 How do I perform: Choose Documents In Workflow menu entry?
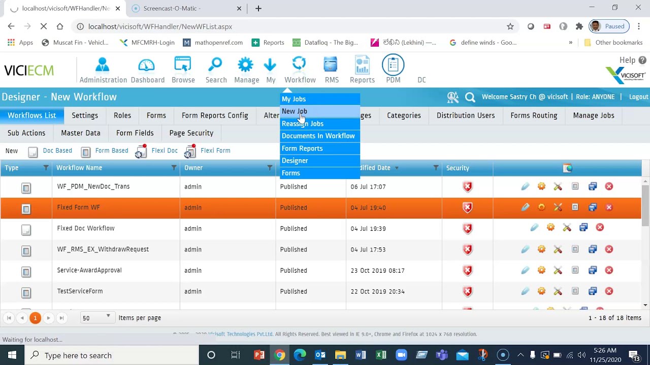[x=320, y=136]
